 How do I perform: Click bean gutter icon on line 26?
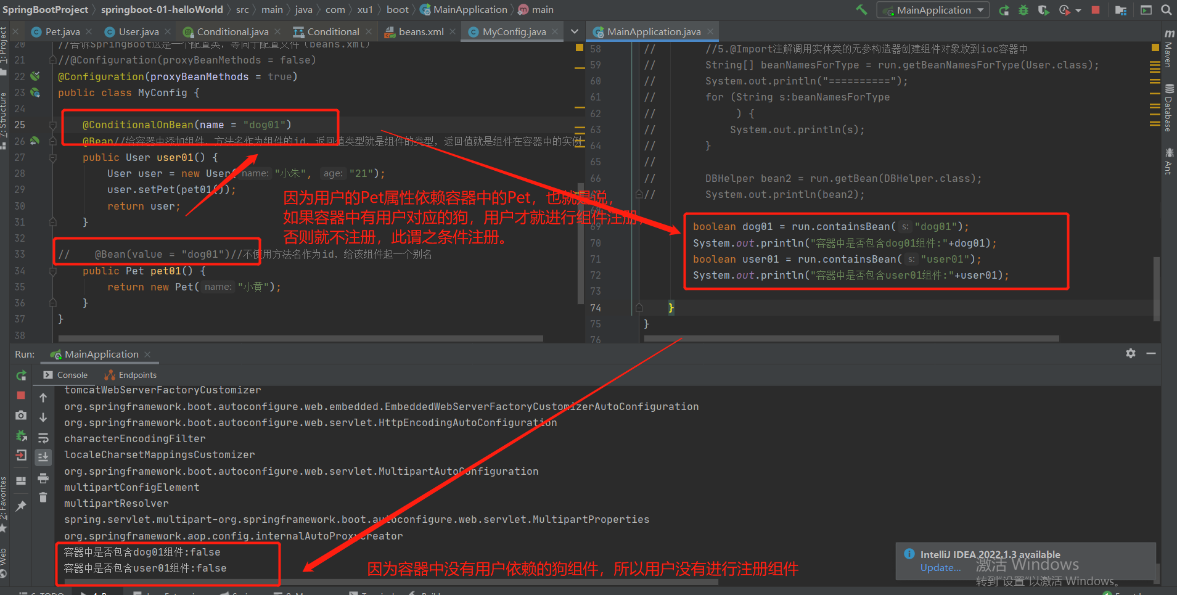coord(35,141)
